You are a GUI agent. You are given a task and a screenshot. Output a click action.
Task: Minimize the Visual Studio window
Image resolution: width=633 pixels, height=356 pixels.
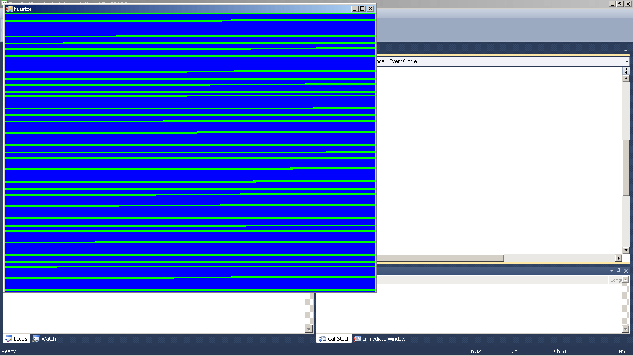612,4
